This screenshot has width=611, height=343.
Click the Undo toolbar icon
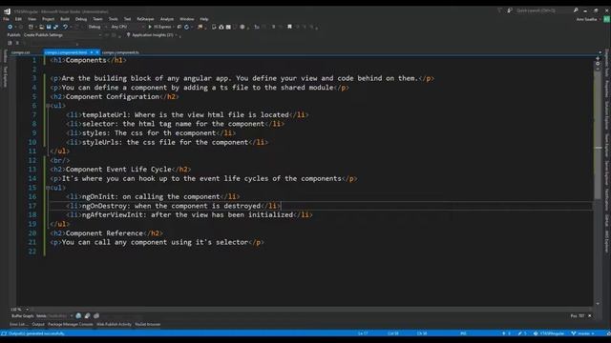65,27
